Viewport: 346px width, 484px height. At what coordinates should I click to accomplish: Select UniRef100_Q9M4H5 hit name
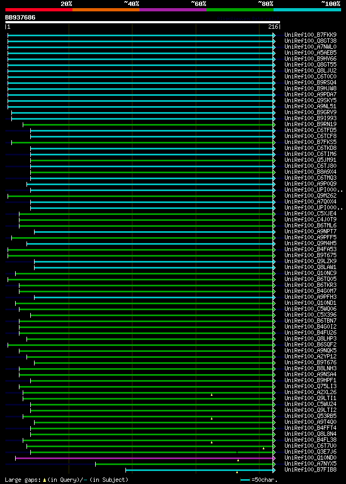310,243
